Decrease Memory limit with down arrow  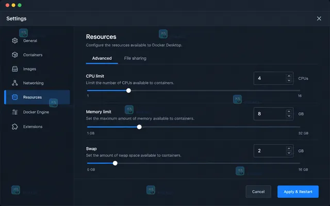[289, 116]
